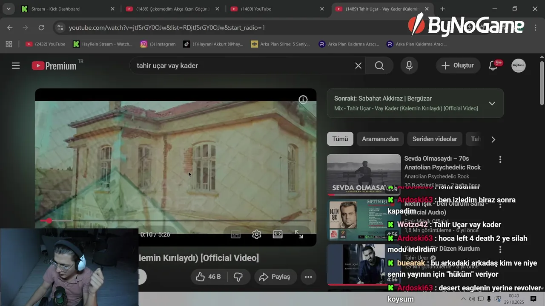Switch to the Stream - Kick Dashboard tab
This screenshot has width=545, height=306.
[x=55, y=9]
